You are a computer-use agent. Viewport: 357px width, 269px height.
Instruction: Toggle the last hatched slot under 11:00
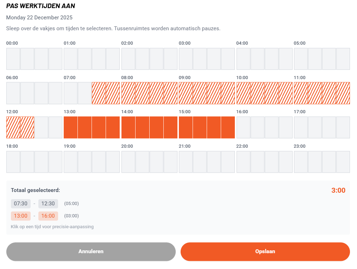343,93
